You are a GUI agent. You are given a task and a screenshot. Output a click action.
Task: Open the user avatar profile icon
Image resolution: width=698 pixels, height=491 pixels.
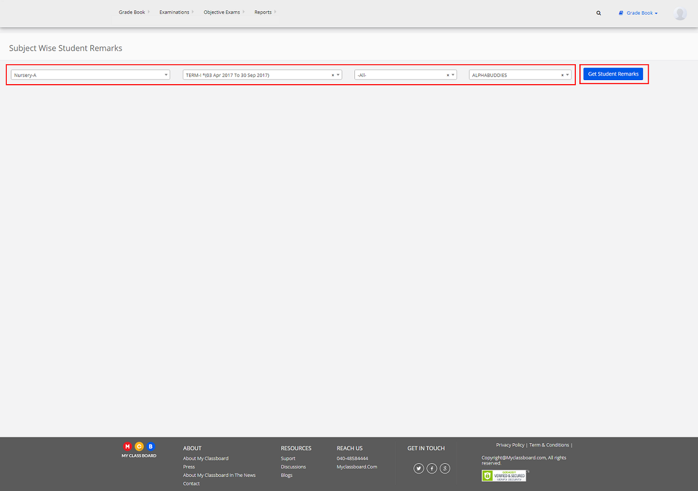[x=680, y=14]
